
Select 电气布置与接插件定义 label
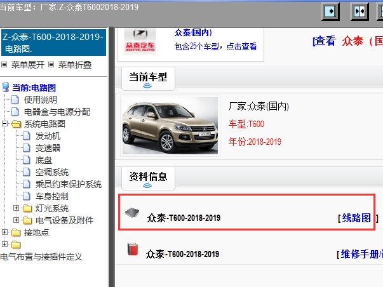pyautogui.click(x=41, y=257)
